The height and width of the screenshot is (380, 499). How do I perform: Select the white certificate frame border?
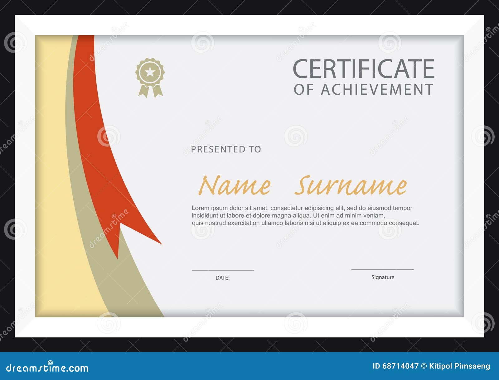pos(249,24)
